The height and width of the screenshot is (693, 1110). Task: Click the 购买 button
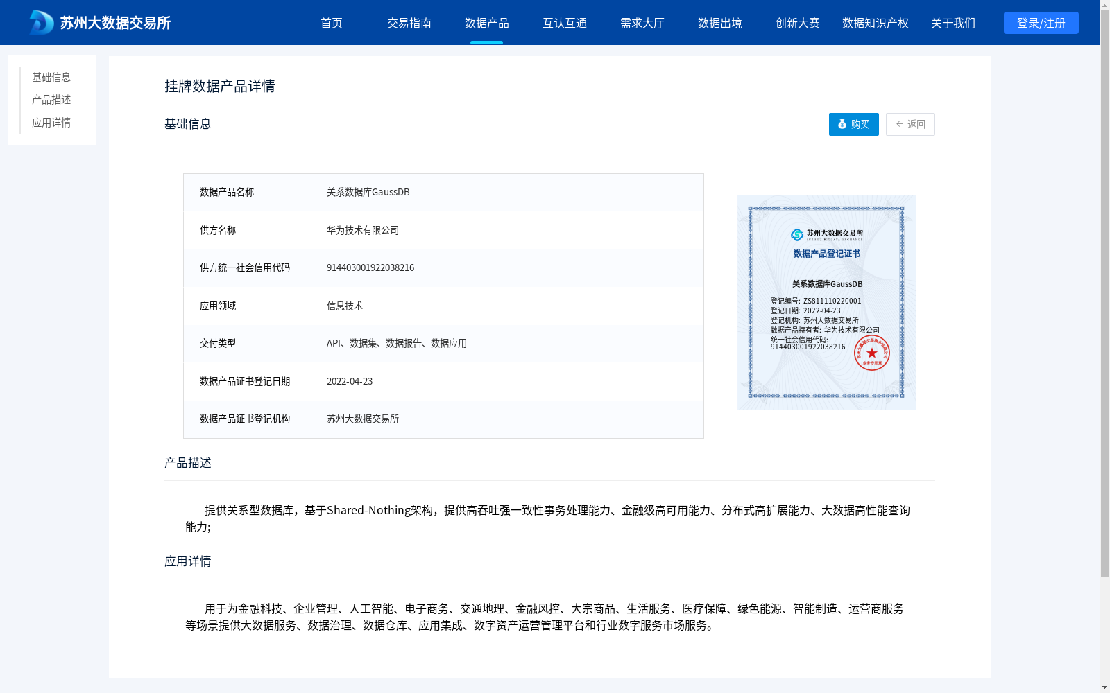tap(854, 124)
